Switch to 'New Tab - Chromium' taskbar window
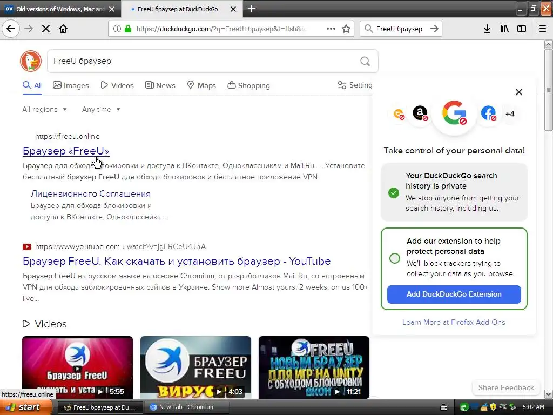This screenshot has width=553, height=415. click(186, 407)
